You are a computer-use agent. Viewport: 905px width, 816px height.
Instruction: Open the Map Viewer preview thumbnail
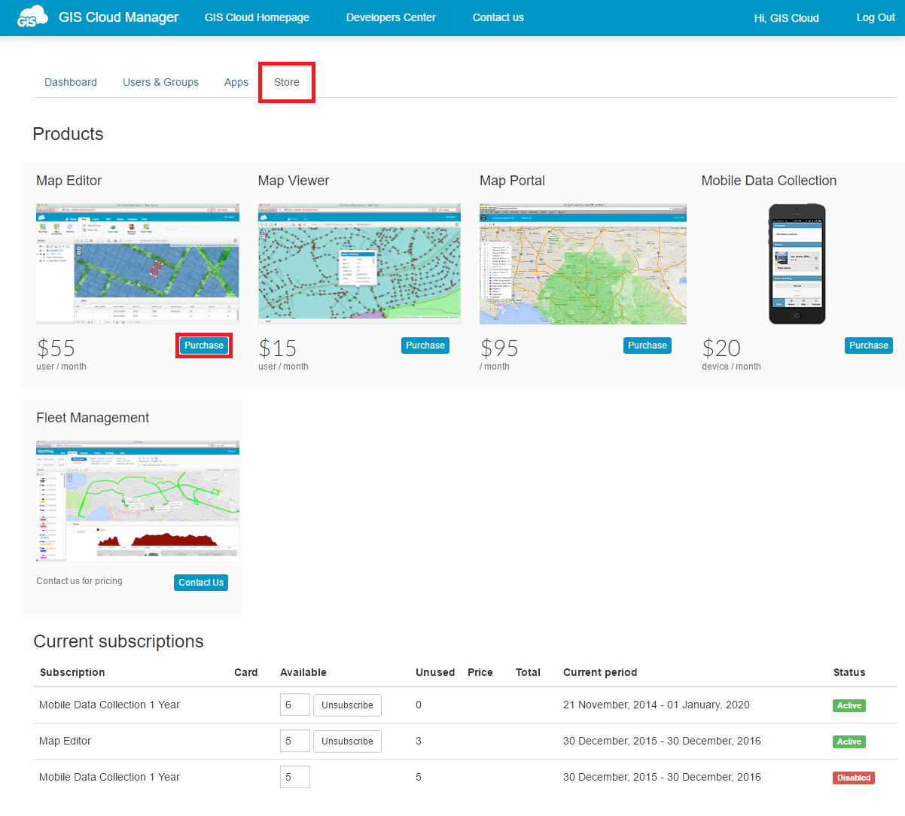[x=359, y=263]
